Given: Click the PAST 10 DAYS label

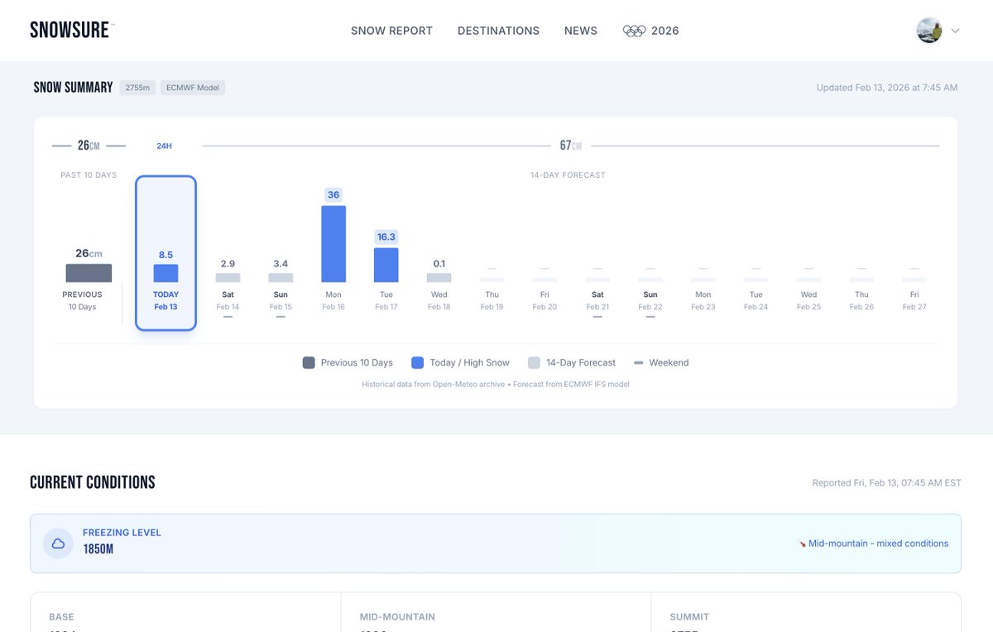Looking at the screenshot, I should pyautogui.click(x=89, y=175).
